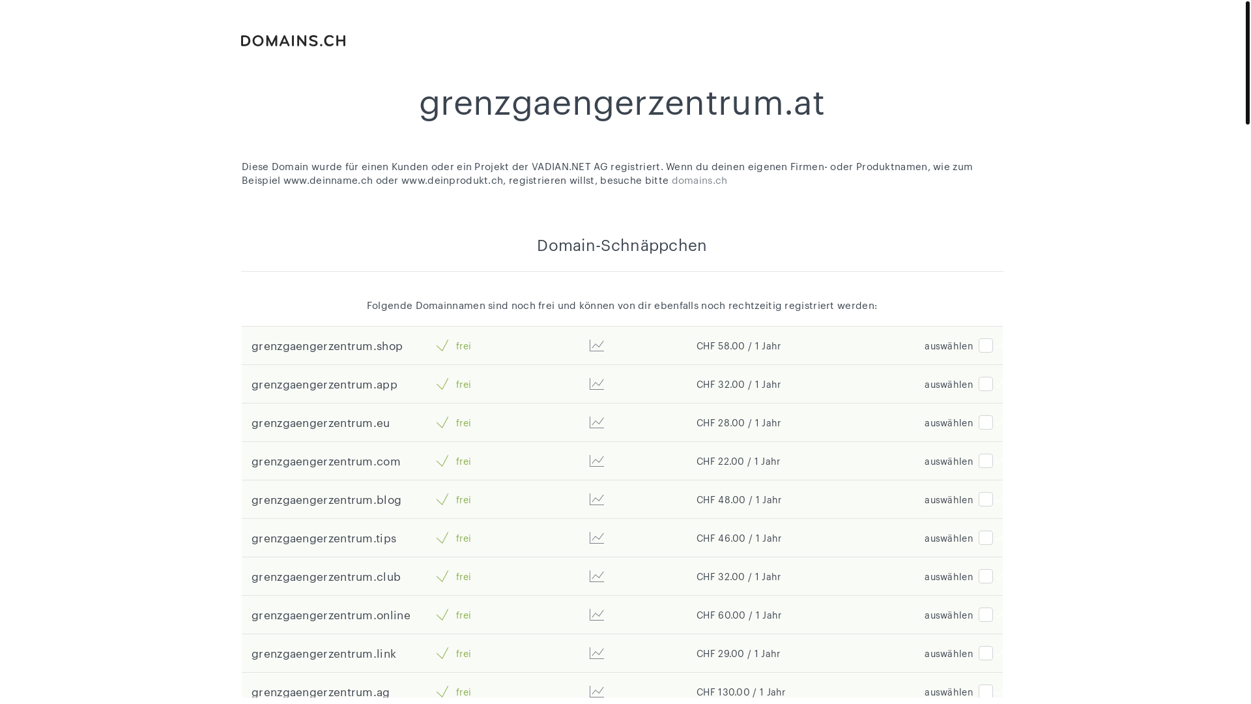Tick auswählen checkbox for grenzgaengerzentrum.shop
Image resolution: width=1251 pixels, height=704 pixels.
(x=986, y=345)
